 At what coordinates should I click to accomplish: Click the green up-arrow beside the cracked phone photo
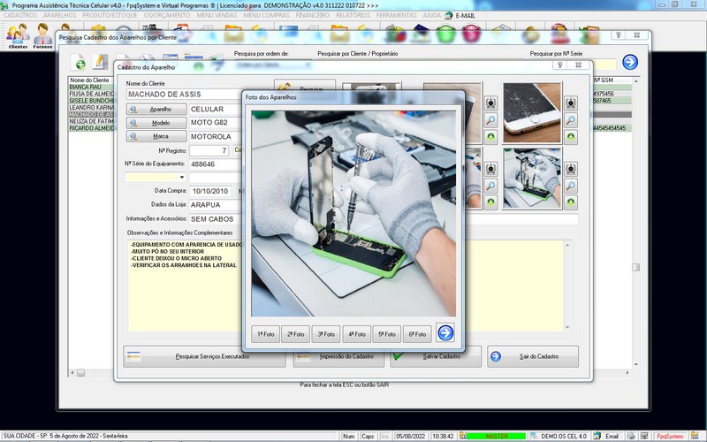click(x=571, y=137)
